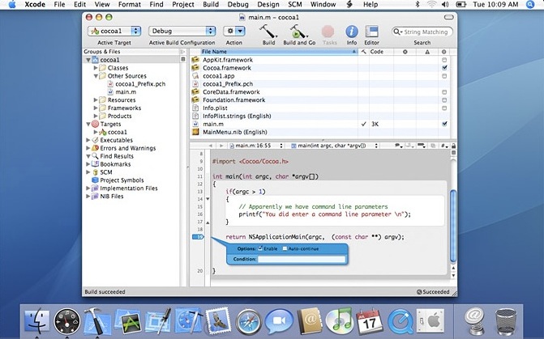Open the File menu
This screenshot has width=544, height=339.
pos(59,5)
